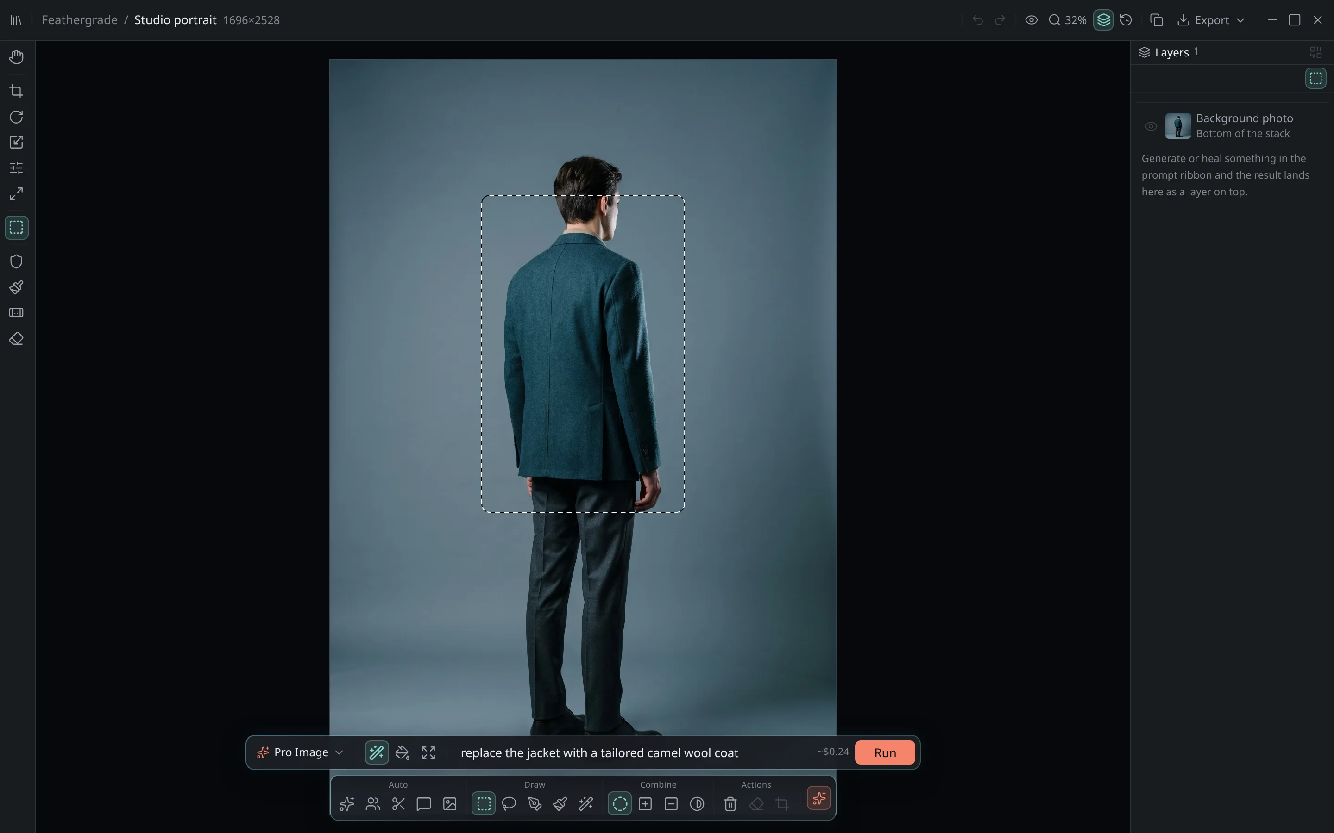Open the 32% zoom level control

[1068, 20]
